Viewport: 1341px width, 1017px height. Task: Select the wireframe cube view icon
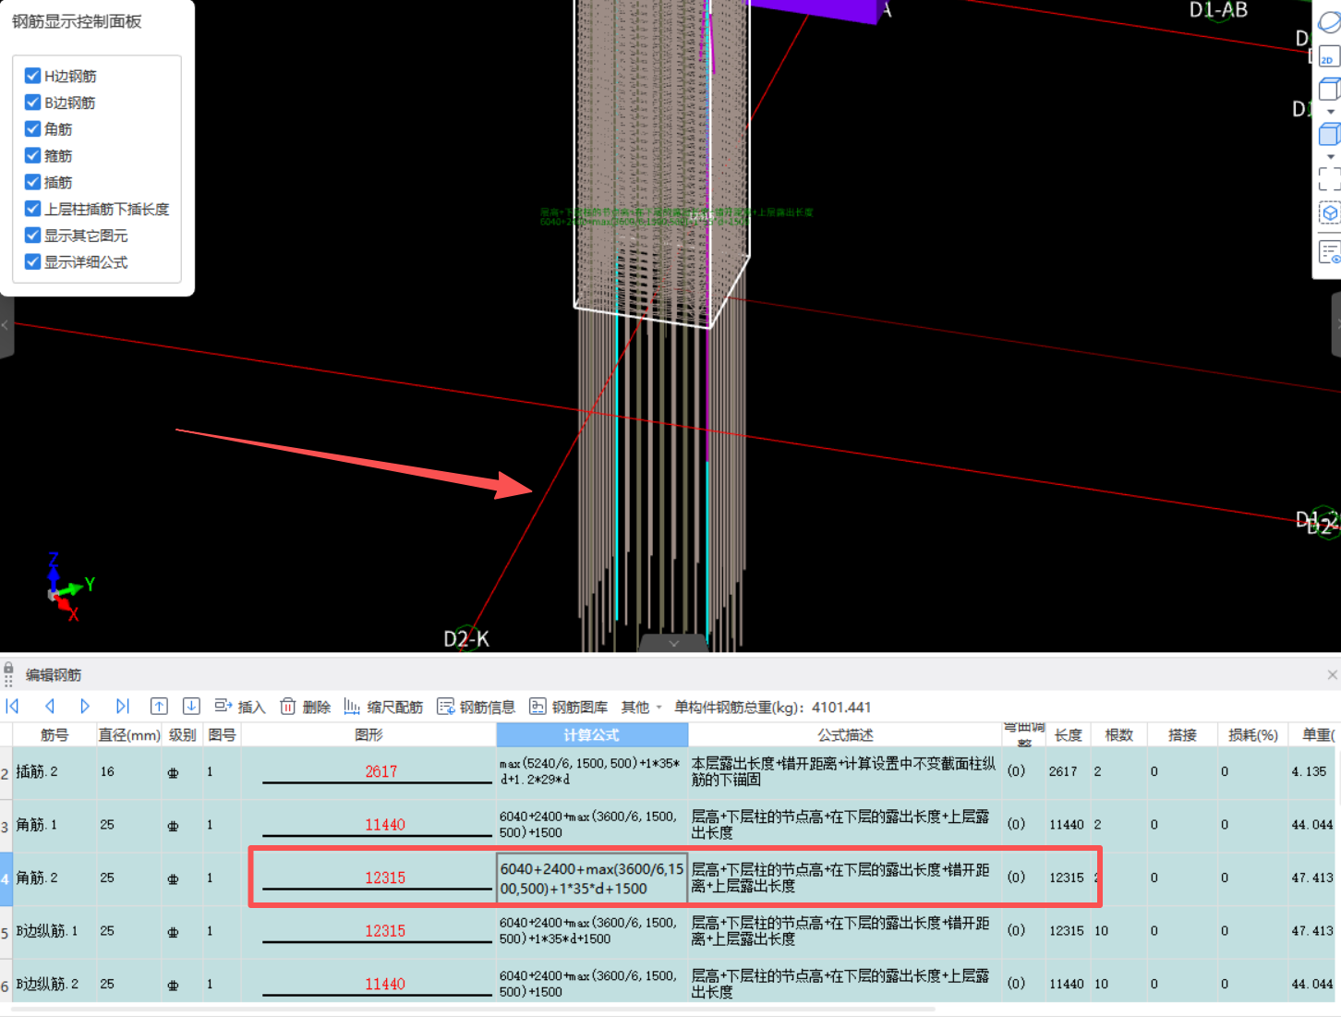coord(1329,89)
